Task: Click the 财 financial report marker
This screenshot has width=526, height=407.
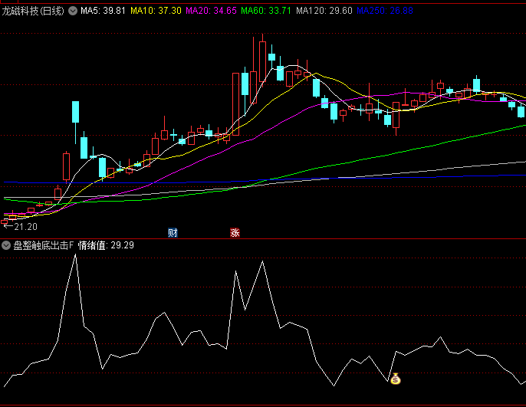Action: (x=173, y=233)
